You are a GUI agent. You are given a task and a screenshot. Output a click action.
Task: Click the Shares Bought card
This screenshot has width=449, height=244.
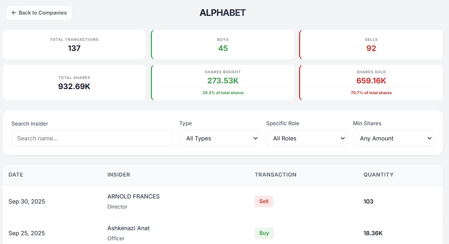[x=222, y=82]
